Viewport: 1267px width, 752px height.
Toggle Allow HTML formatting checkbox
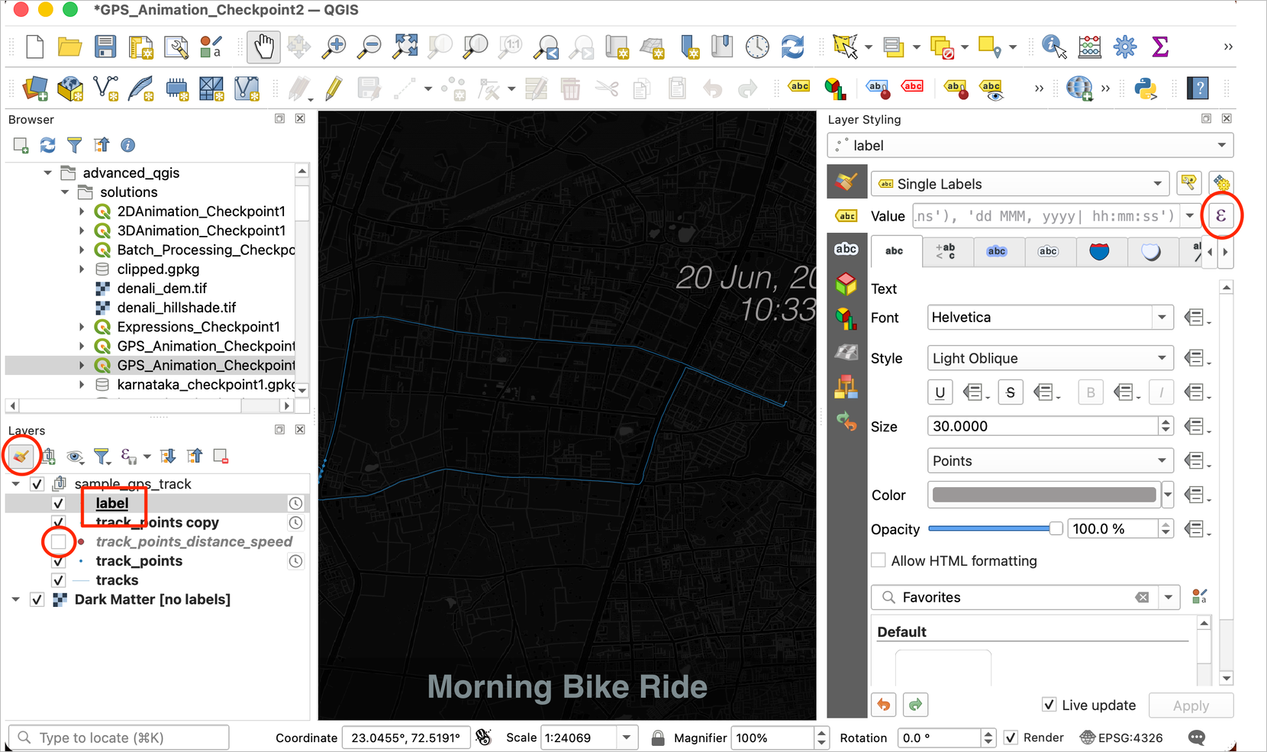point(879,560)
